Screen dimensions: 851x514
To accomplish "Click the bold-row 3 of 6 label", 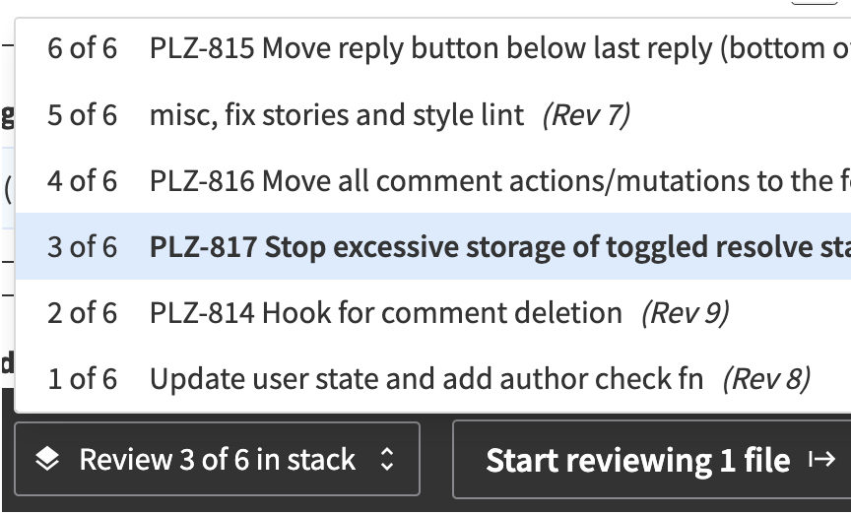I will [82, 247].
